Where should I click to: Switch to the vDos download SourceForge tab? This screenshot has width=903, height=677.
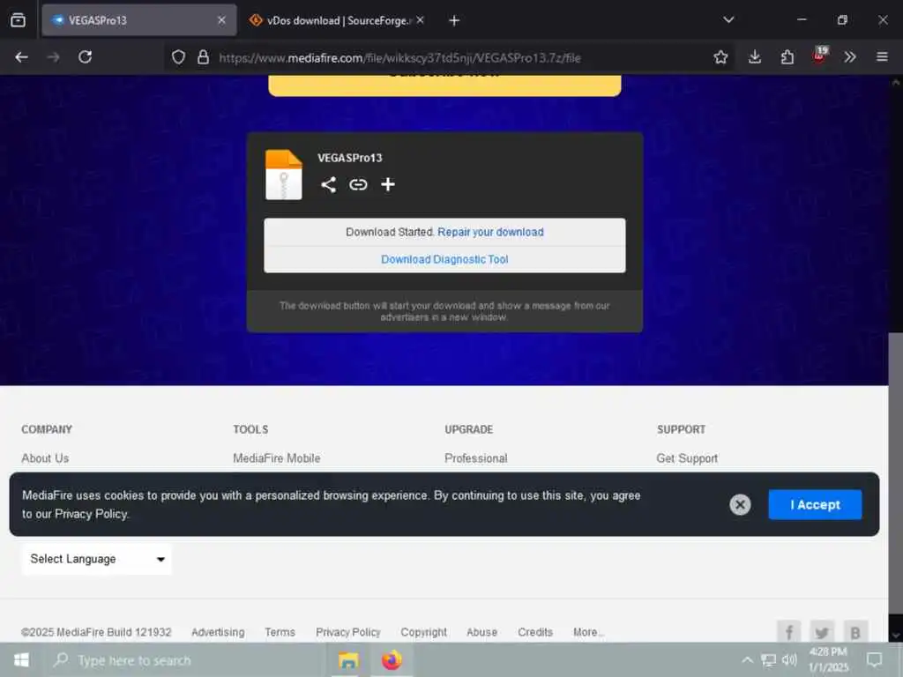point(336,20)
